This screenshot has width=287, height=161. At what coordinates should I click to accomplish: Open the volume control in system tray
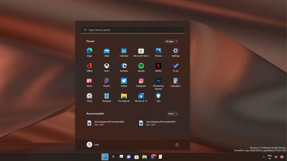(x=276, y=157)
